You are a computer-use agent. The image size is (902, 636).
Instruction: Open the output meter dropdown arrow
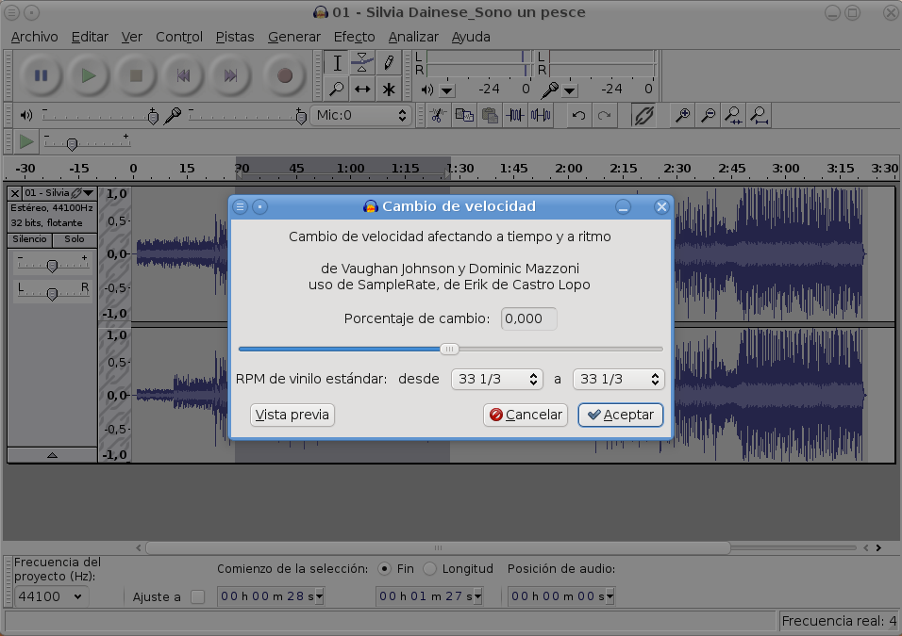[447, 90]
